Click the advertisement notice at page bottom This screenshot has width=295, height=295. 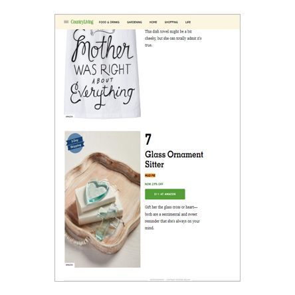[170, 280]
